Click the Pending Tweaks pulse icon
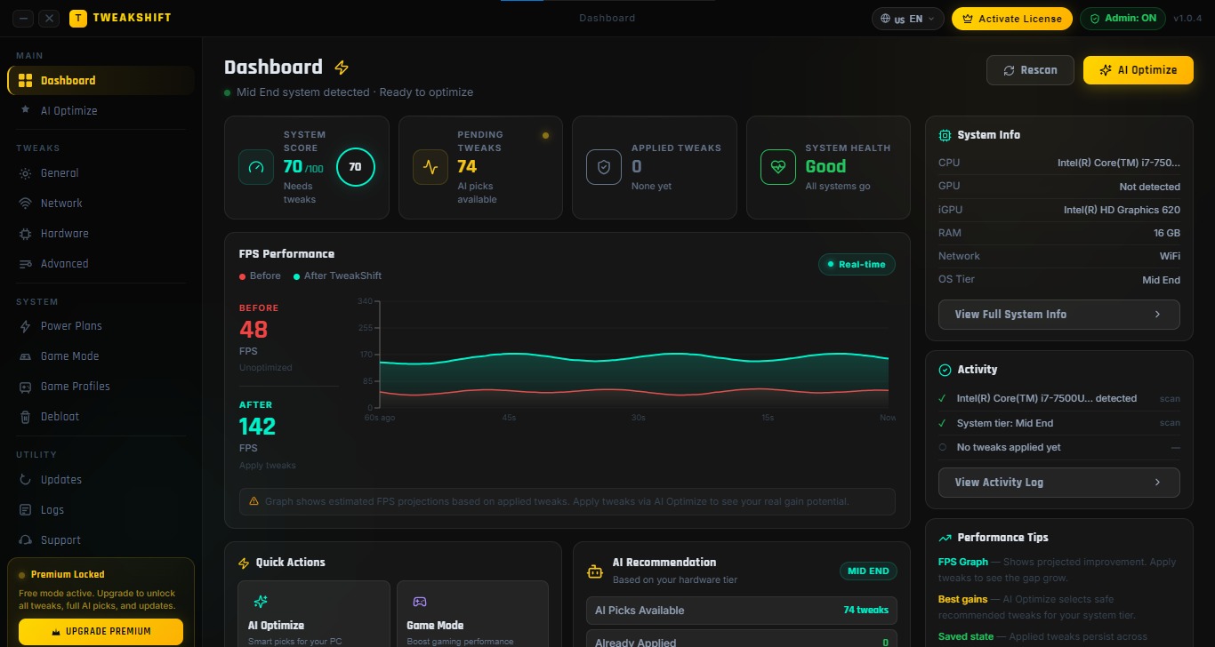This screenshot has height=647, width=1215. (x=430, y=167)
